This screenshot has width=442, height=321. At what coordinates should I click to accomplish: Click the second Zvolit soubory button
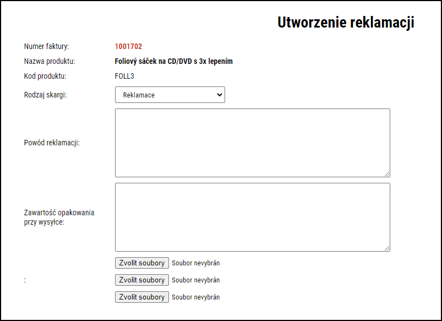click(142, 280)
